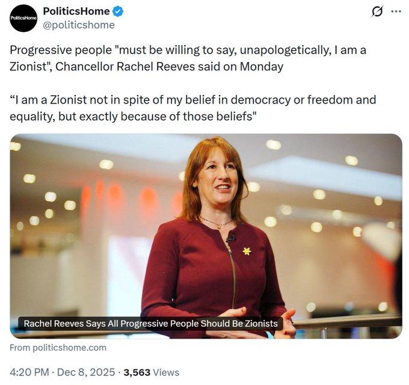
Task: Click the 3,563 view count number
Action: click(137, 372)
